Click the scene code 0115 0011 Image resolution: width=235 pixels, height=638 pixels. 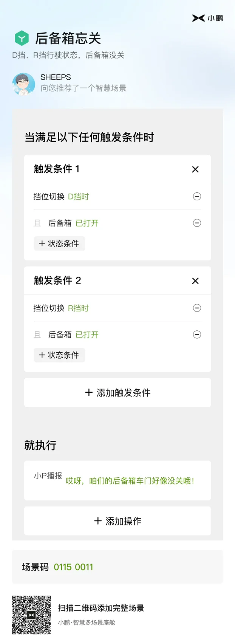73,567
